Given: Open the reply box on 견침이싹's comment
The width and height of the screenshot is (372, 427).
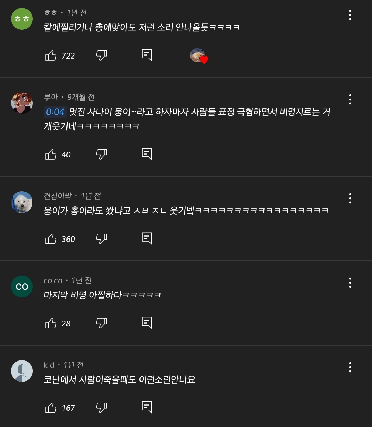Looking at the screenshot, I should click(147, 238).
